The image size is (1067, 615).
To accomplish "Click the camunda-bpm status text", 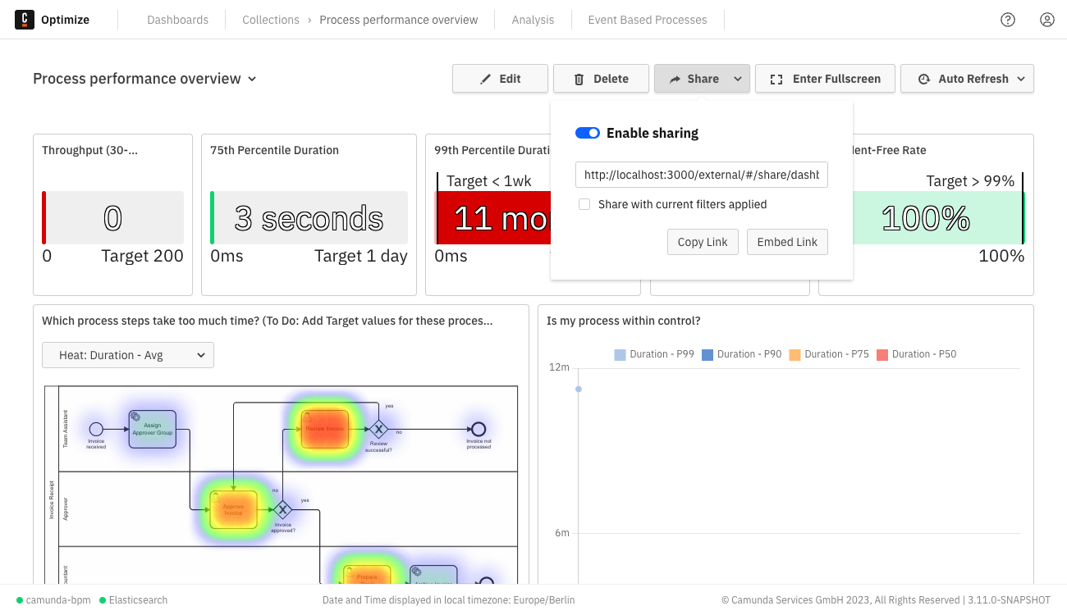I will pos(58,600).
